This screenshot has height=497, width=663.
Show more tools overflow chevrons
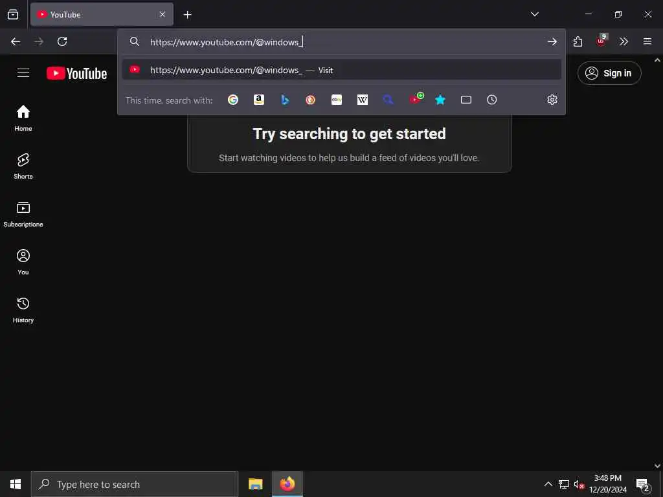click(x=624, y=41)
